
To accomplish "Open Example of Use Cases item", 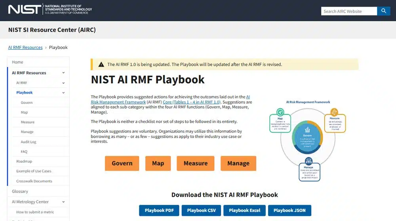I will [x=34, y=171].
